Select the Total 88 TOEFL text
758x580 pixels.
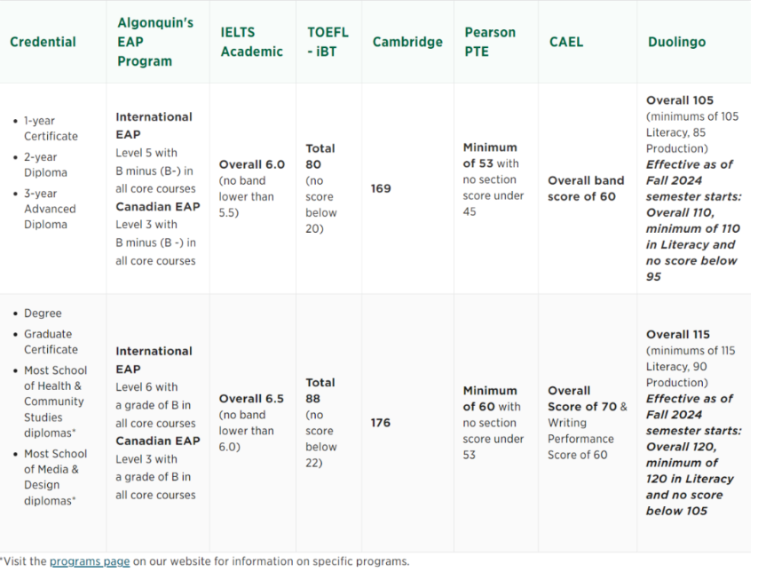pos(320,391)
